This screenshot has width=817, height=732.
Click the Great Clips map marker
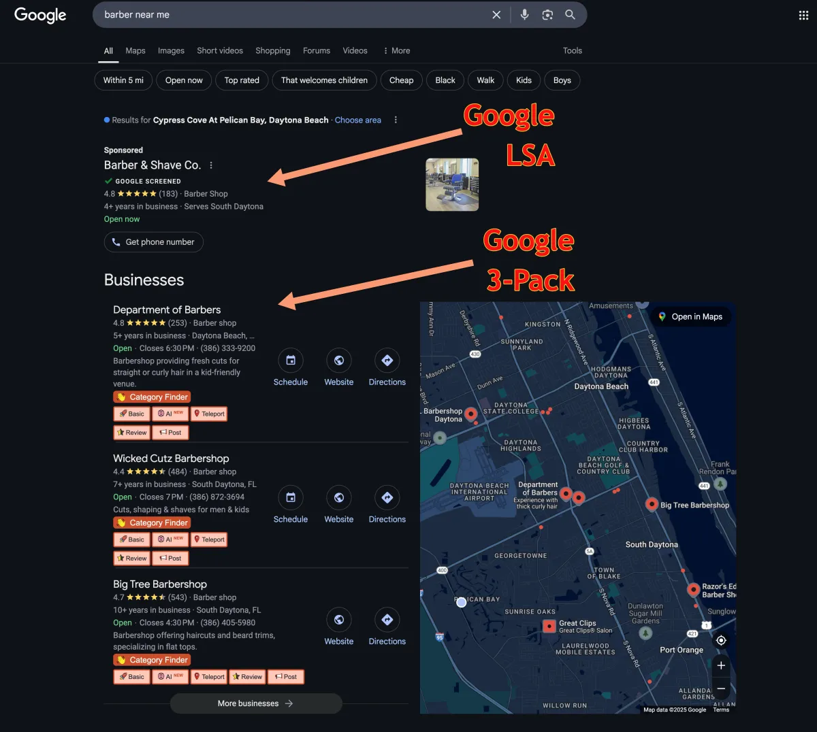(x=549, y=626)
